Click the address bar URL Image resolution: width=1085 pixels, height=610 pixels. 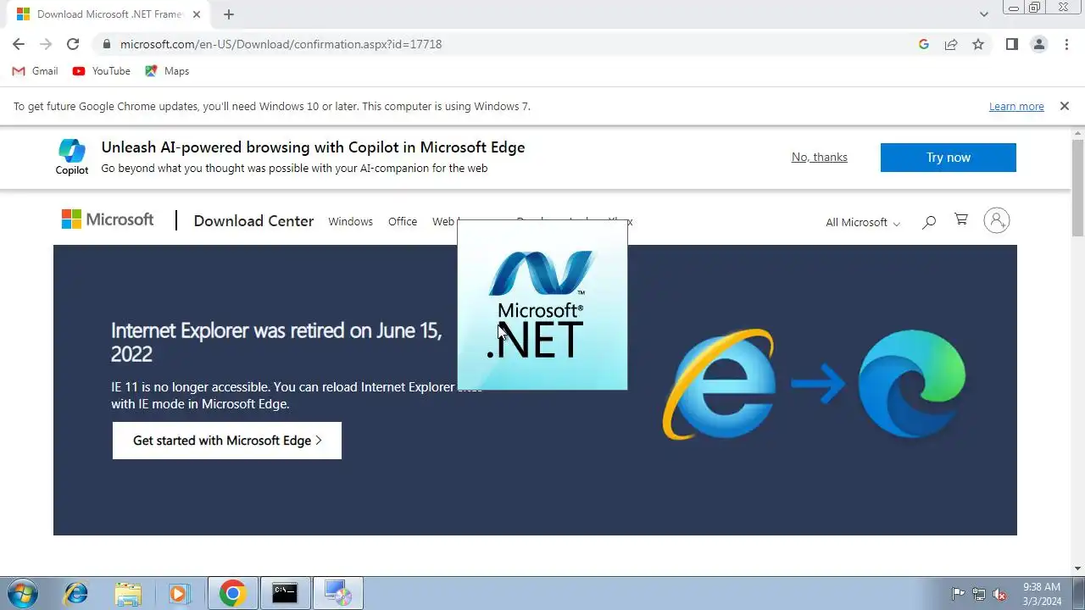[x=281, y=44]
